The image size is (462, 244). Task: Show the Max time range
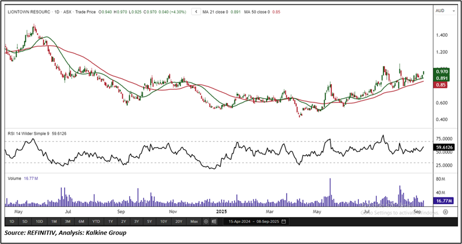coord(194,221)
